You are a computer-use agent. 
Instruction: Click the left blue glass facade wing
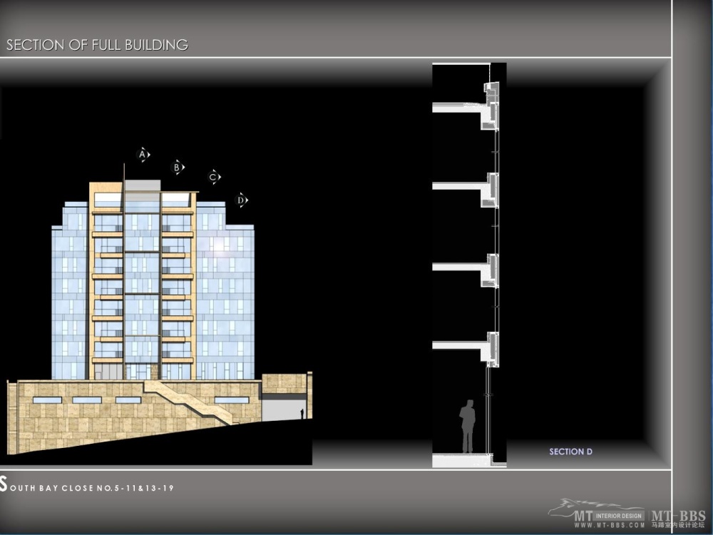click(71, 300)
